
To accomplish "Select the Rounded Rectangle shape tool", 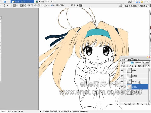I will (32, 5).
